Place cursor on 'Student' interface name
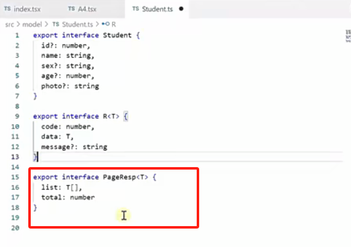Screen dimensions: 351x247 (x=117, y=36)
